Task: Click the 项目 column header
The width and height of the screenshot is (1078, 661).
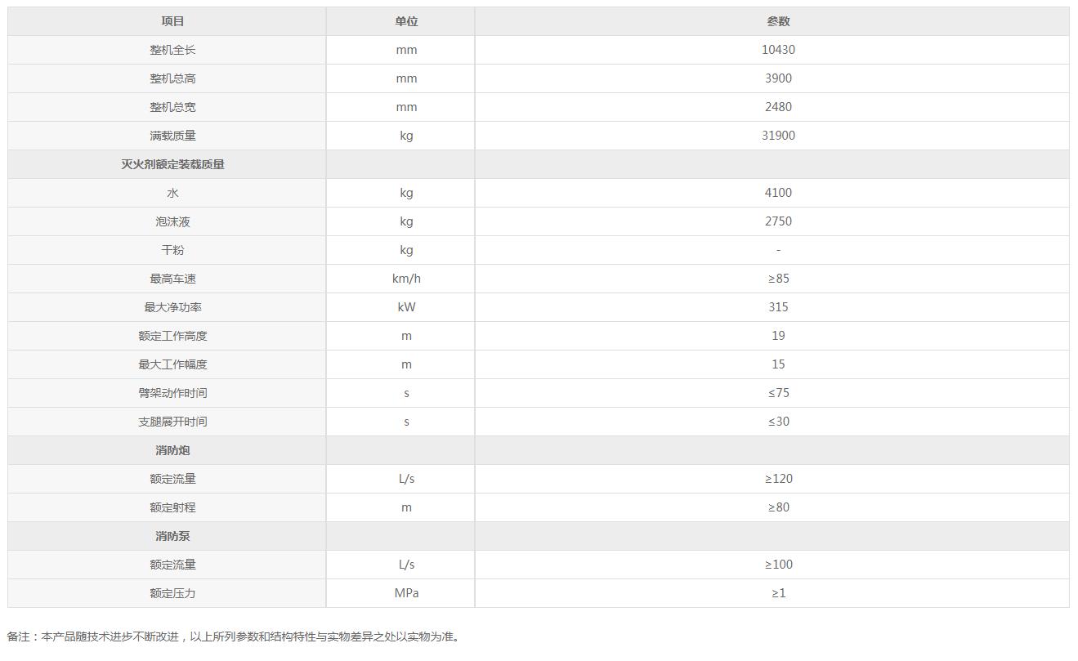Action: click(172, 21)
